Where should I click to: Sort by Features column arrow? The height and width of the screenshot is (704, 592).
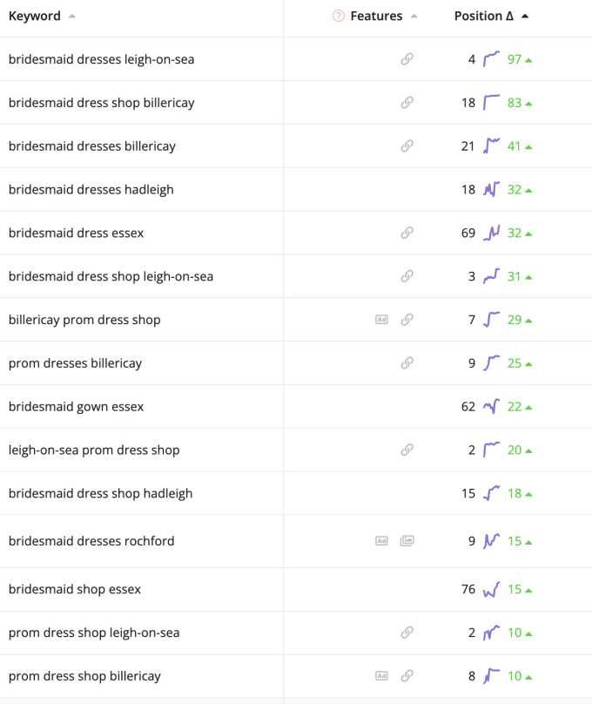click(x=414, y=17)
